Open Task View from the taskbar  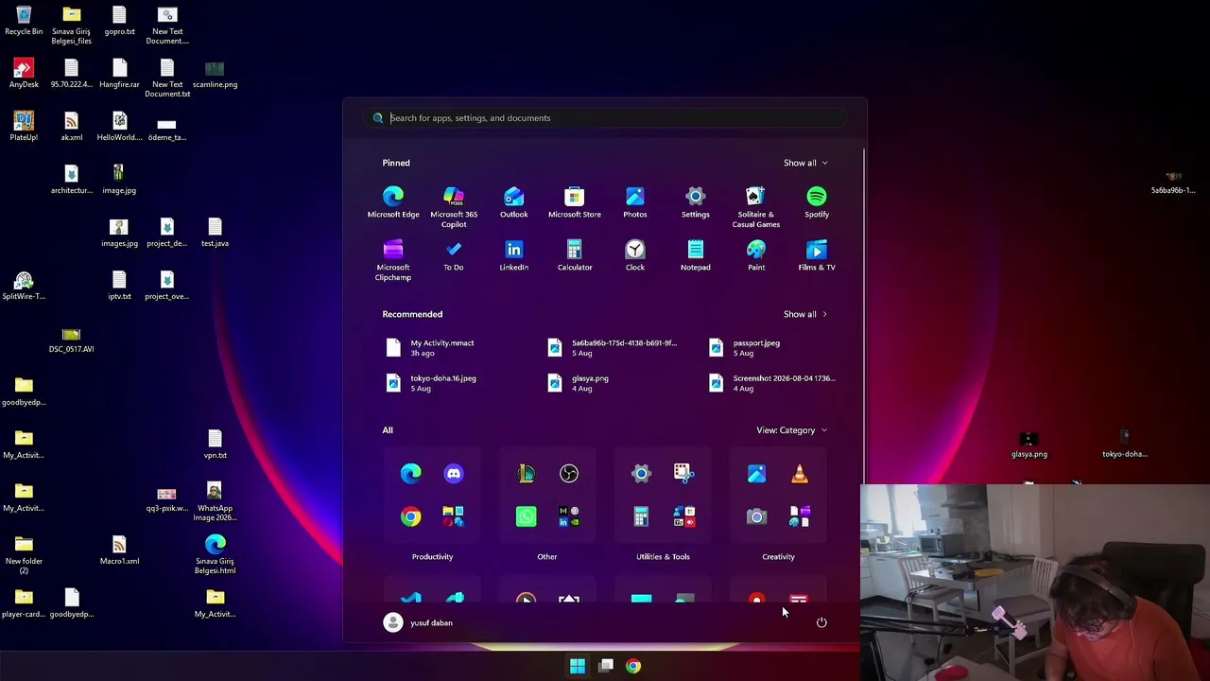(x=606, y=666)
